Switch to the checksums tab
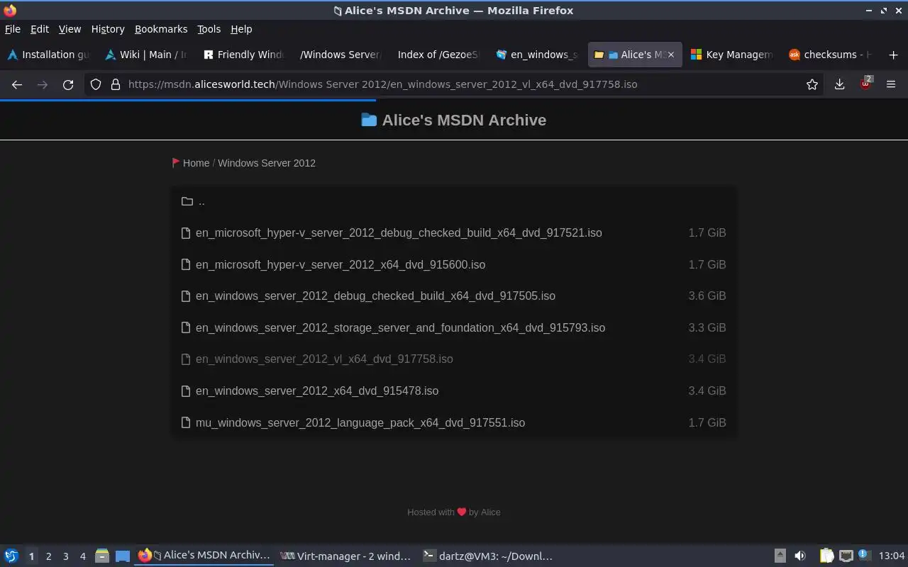 830,55
